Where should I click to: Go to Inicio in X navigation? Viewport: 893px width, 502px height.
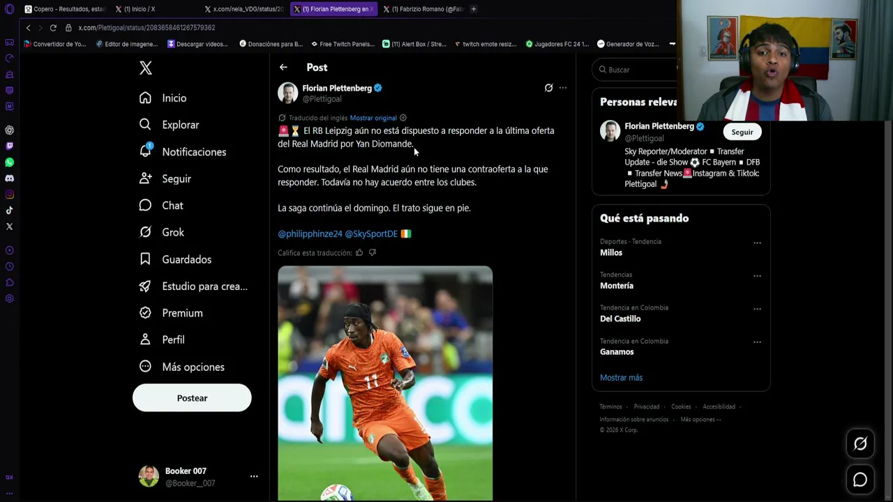pyautogui.click(x=163, y=98)
